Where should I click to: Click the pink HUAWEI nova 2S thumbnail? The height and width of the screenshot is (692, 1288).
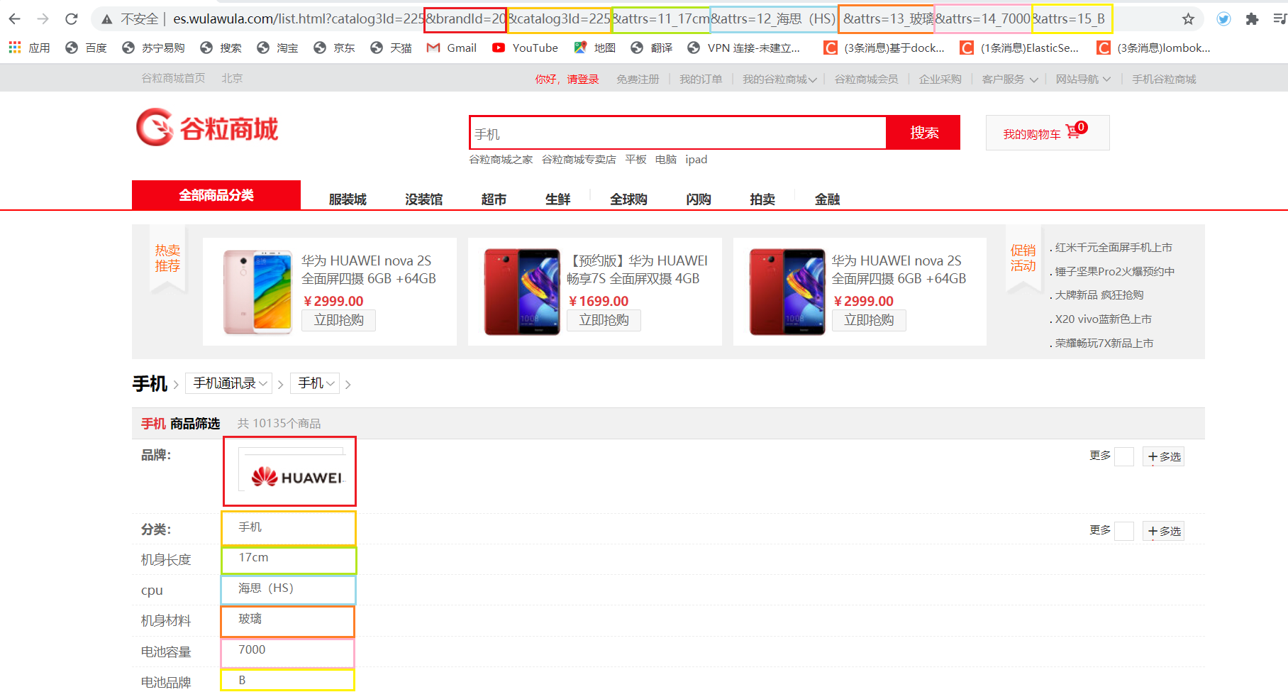(258, 292)
